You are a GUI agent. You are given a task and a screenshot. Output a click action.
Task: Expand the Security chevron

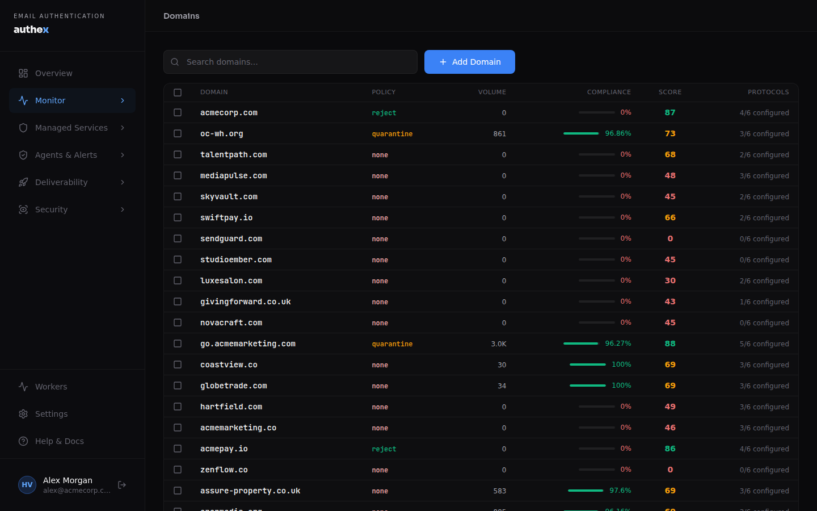(x=123, y=210)
